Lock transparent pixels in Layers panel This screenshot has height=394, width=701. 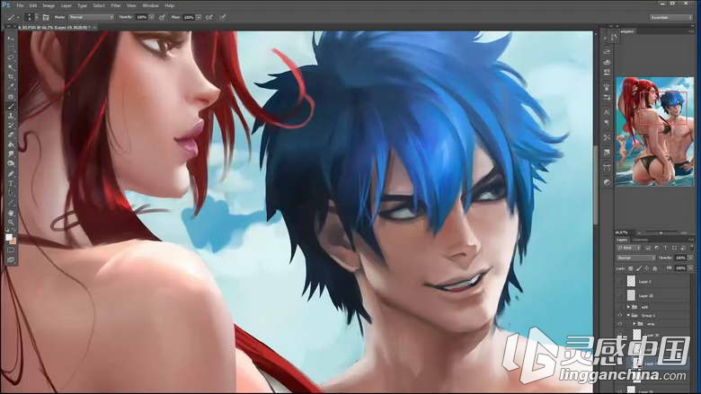pyautogui.click(x=631, y=268)
